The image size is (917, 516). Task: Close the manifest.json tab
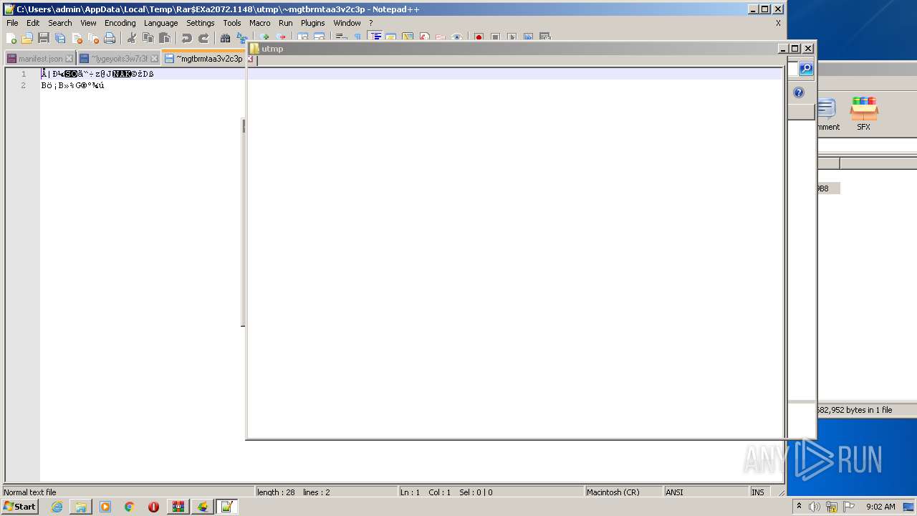69,59
